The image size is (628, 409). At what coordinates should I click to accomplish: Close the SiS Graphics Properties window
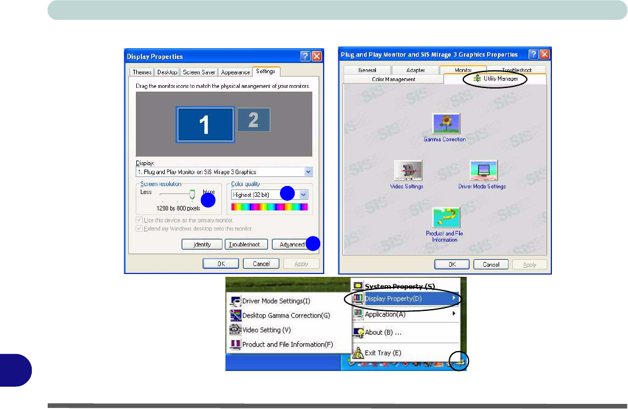click(545, 54)
